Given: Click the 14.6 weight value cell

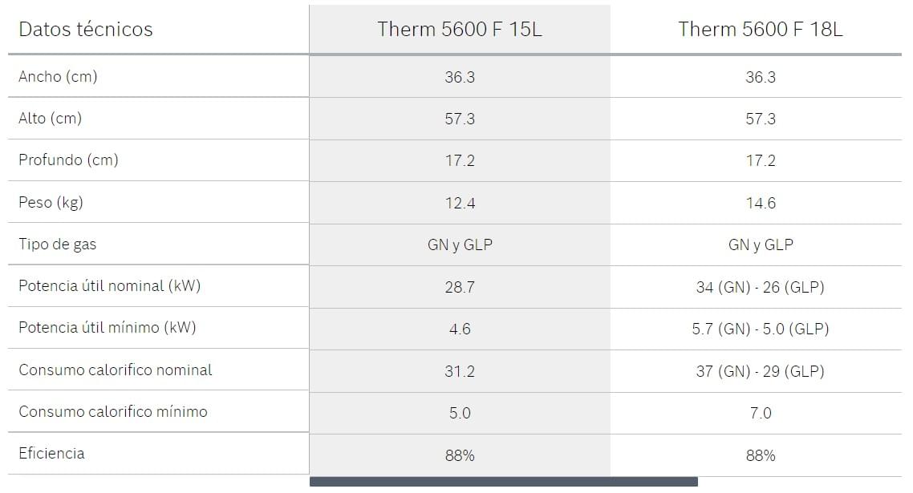Looking at the screenshot, I should tap(760, 204).
